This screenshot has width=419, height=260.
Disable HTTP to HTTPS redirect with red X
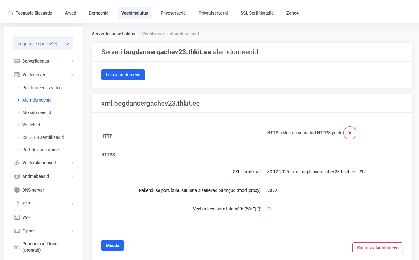tap(350, 133)
